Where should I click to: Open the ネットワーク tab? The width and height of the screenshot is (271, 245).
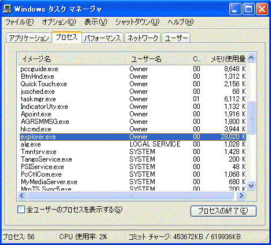[142, 38]
